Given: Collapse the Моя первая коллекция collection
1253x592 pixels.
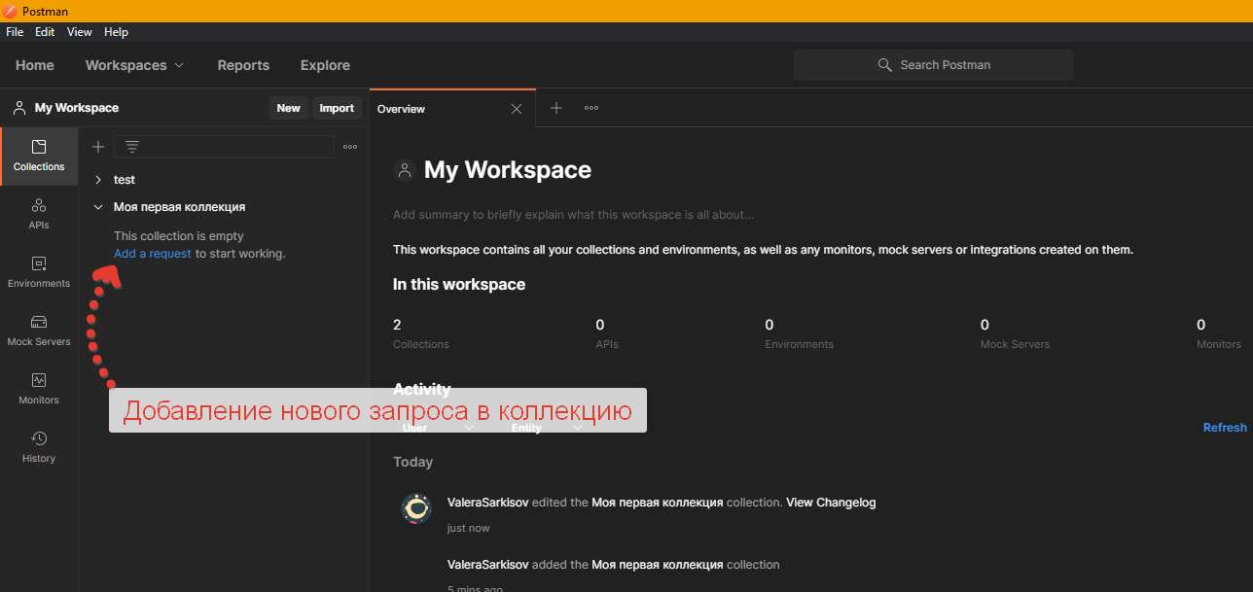Looking at the screenshot, I should [x=98, y=207].
